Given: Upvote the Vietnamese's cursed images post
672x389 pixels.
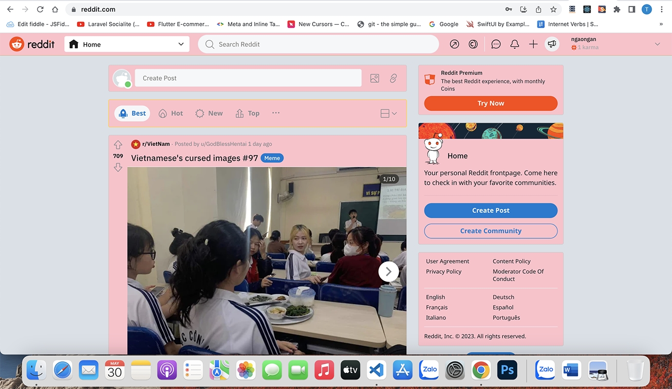Looking at the screenshot, I should tap(118, 145).
